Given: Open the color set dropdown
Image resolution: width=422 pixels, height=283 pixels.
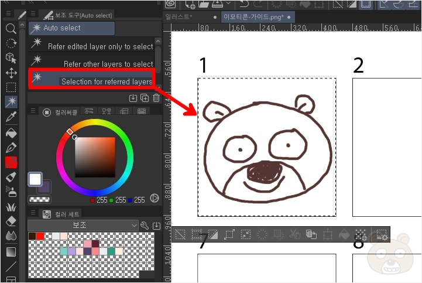Looking at the screenshot, I should [x=83, y=226].
